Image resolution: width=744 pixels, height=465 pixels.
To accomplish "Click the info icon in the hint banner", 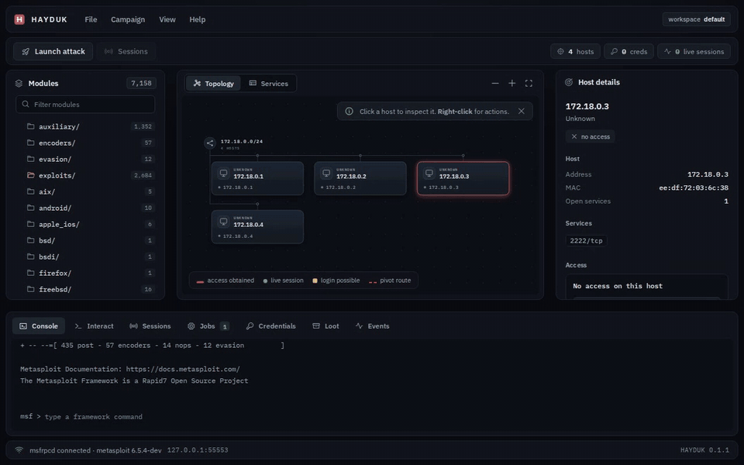I will (350, 111).
